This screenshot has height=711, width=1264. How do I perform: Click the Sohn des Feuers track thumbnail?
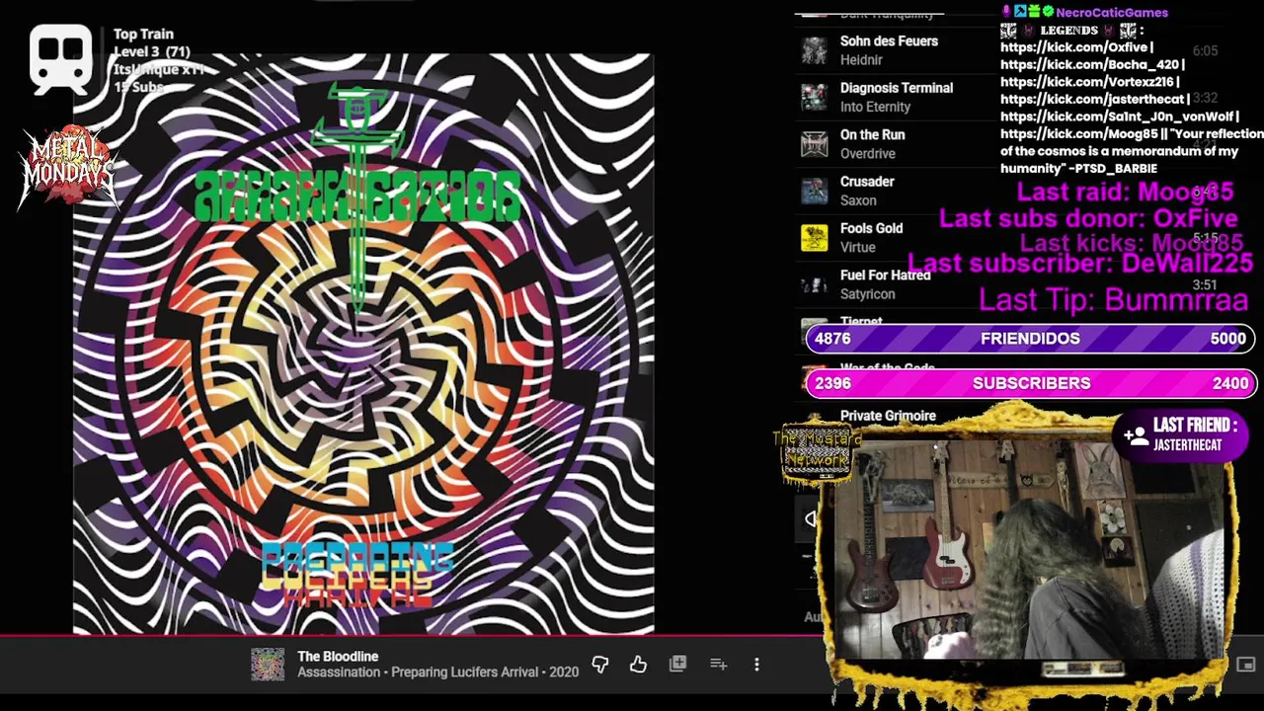[x=815, y=50]
